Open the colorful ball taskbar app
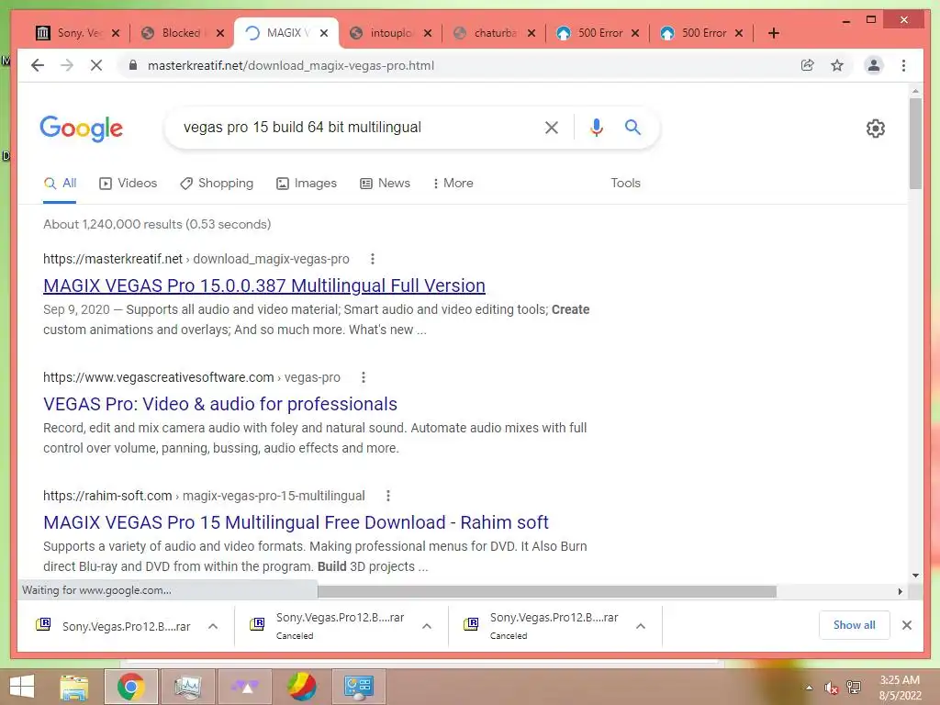940x705 pixels. (301, 687)
